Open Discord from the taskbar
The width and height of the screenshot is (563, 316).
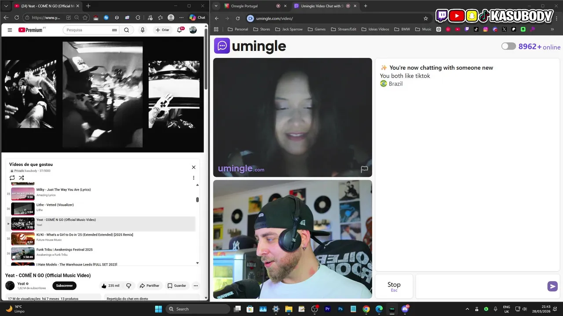pos(405,309)
